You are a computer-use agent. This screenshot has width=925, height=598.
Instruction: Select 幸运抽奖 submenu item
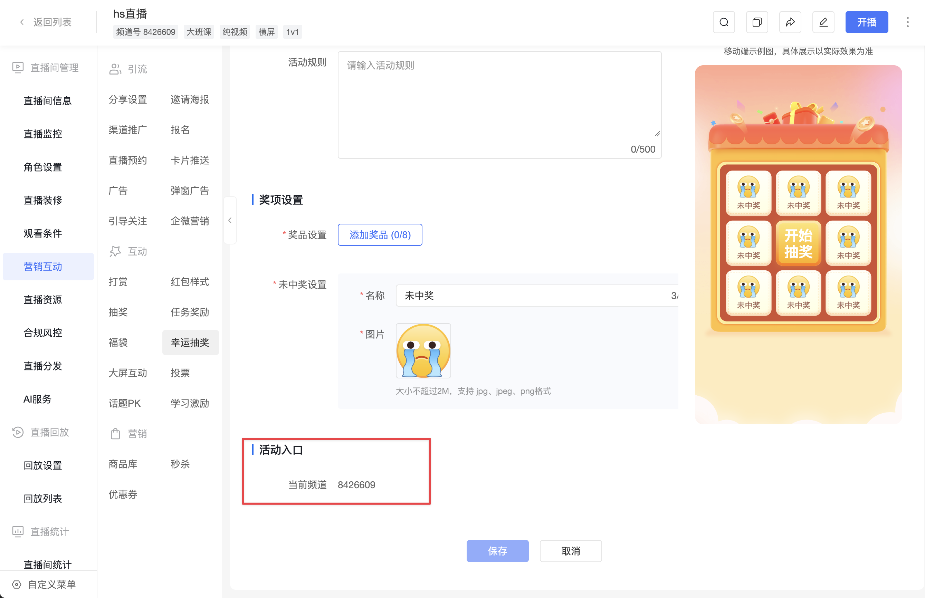click(190, 343)
